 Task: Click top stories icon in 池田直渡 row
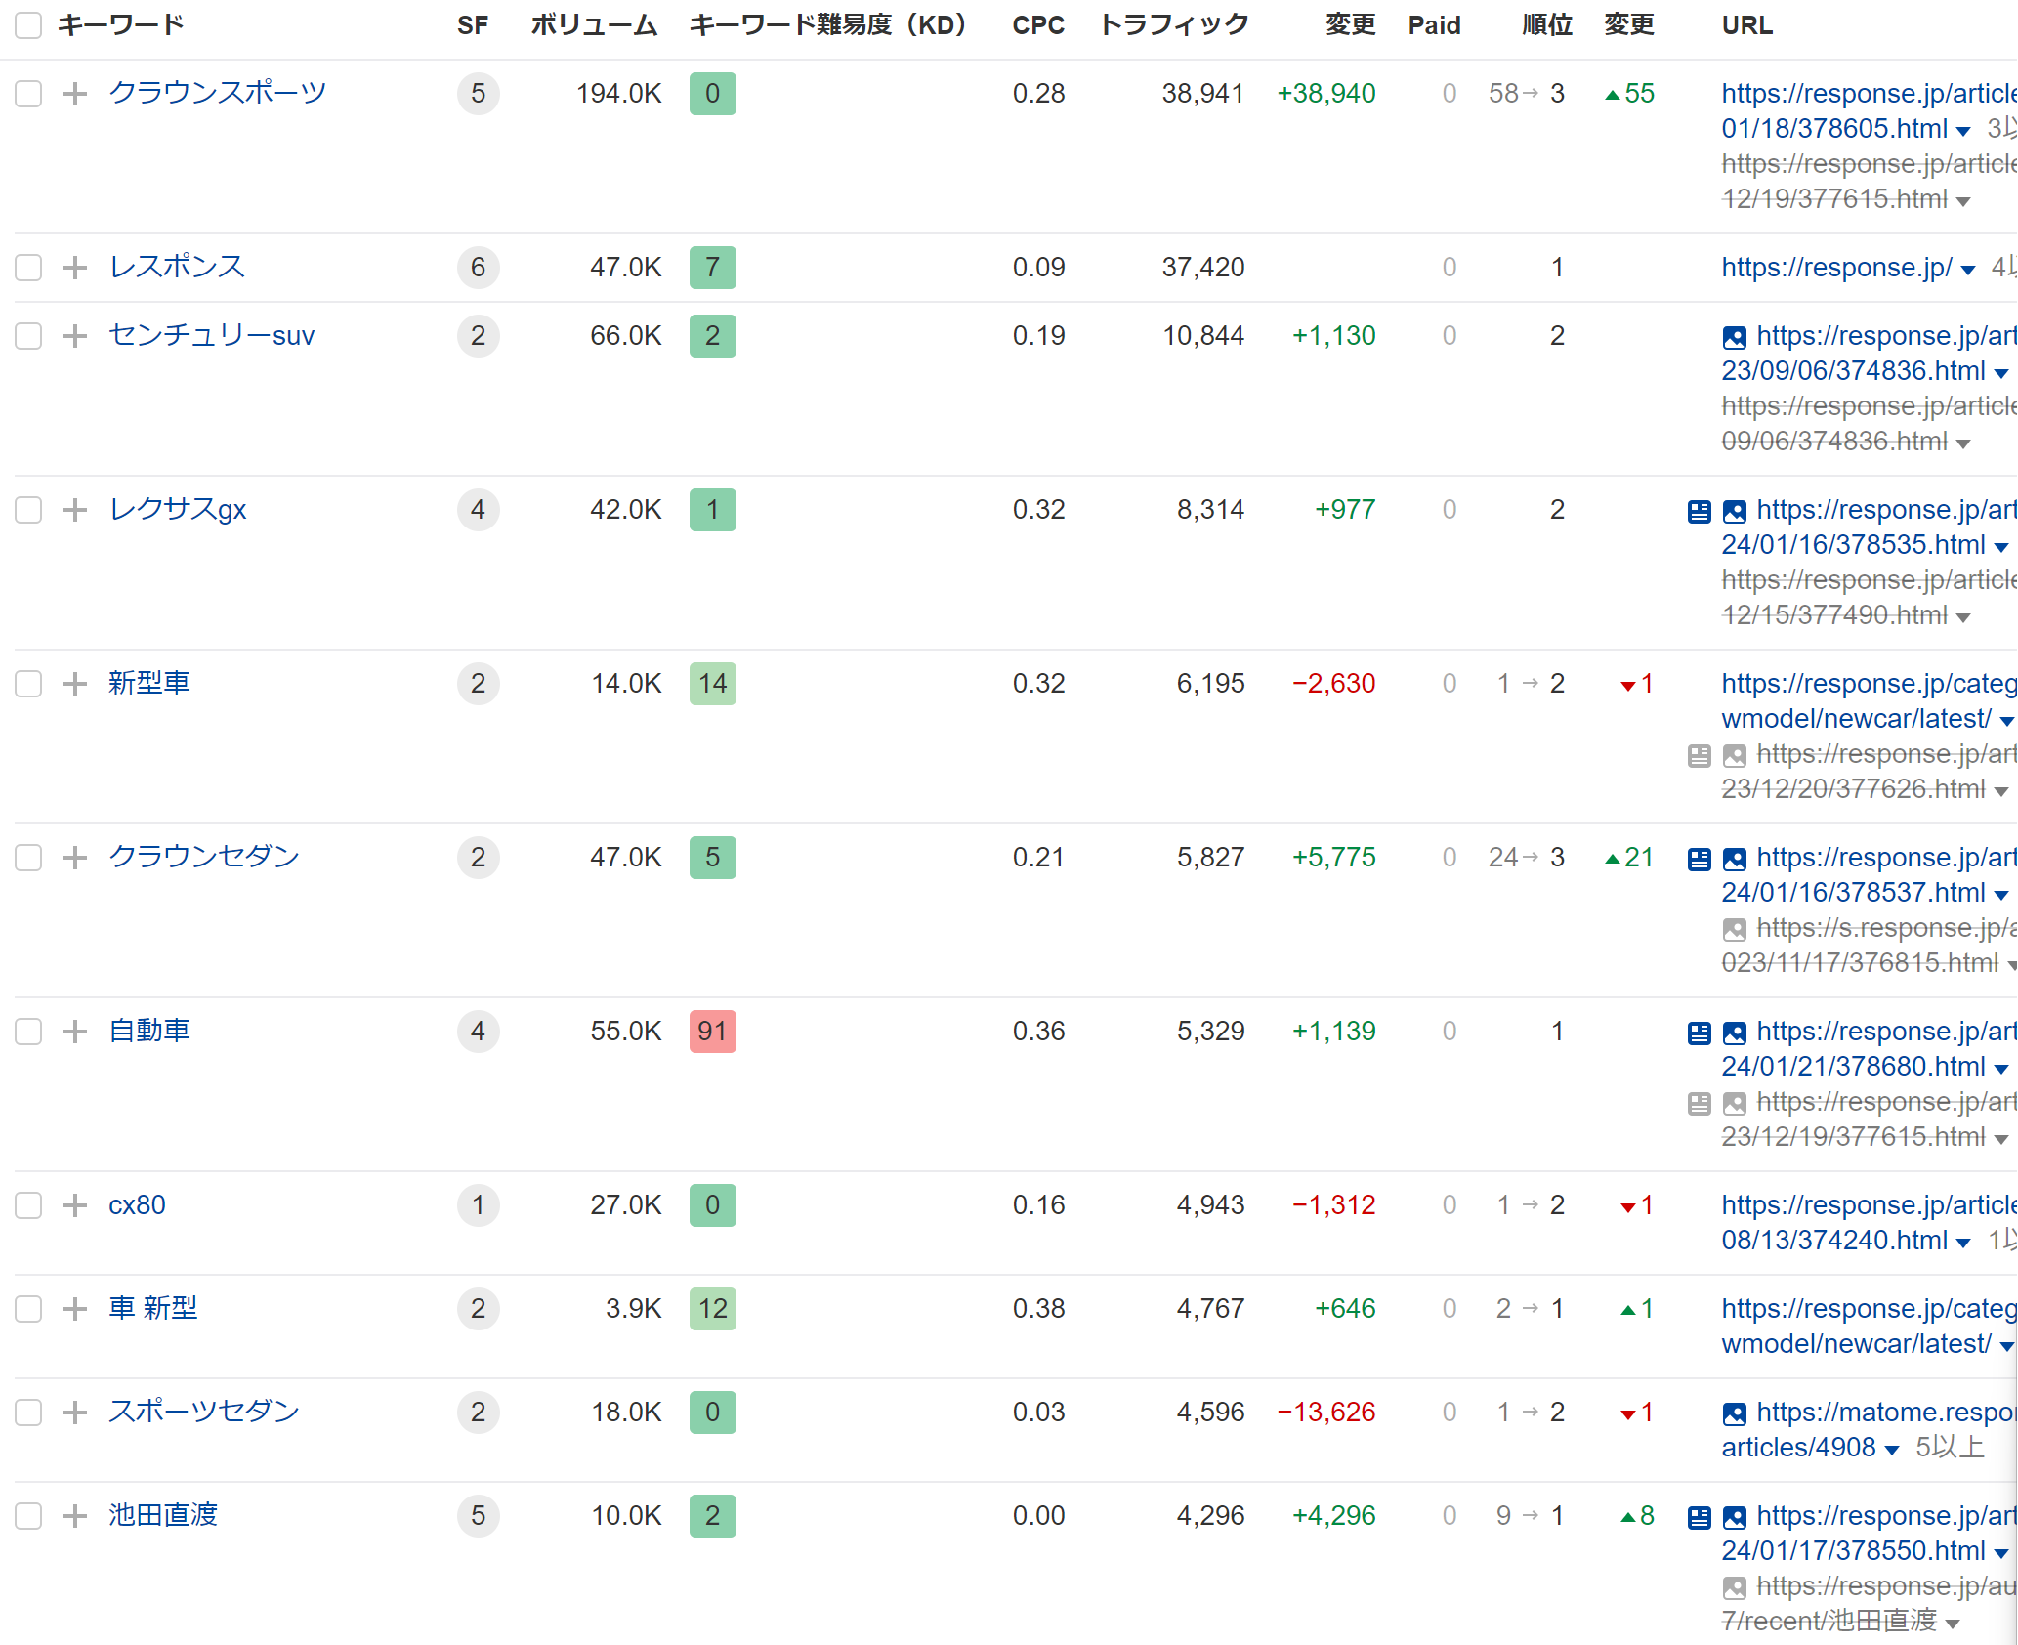coord(1699,1518)
